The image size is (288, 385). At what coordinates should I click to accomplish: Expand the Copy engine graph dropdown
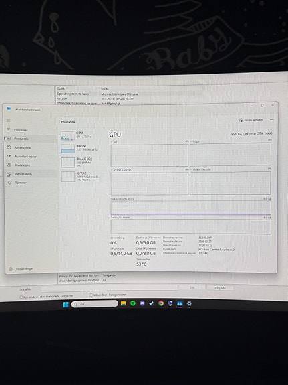click(195, 141)
